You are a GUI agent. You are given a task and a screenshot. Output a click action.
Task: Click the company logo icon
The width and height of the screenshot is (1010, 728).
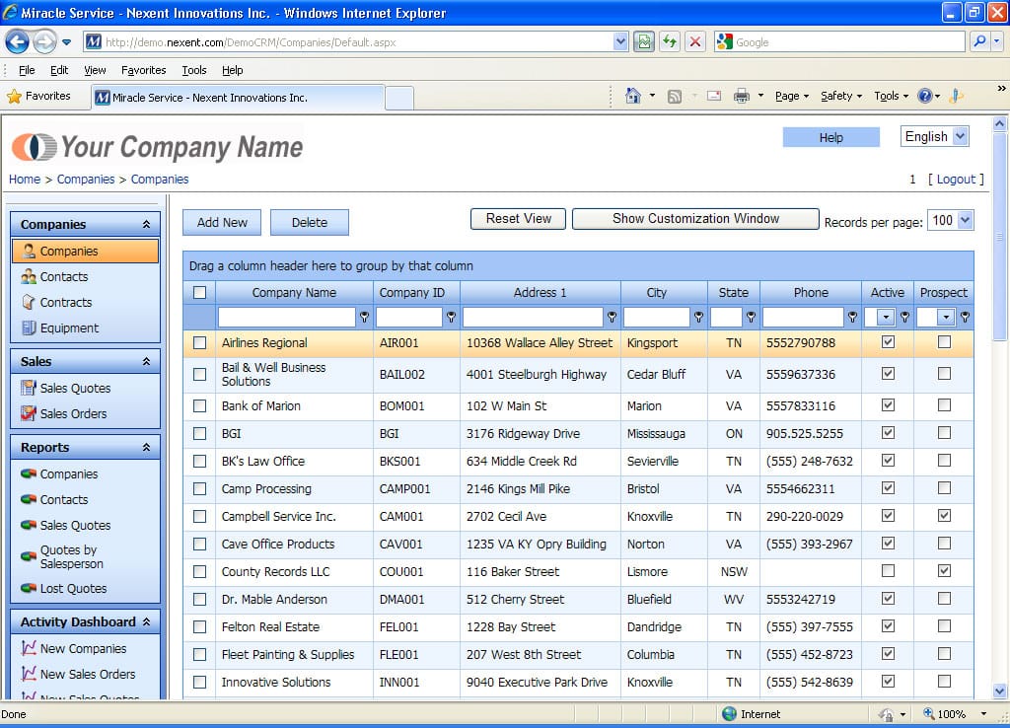pos(35,147)
